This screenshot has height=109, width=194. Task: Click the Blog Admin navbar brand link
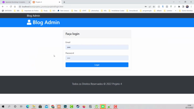coord(33,16)
